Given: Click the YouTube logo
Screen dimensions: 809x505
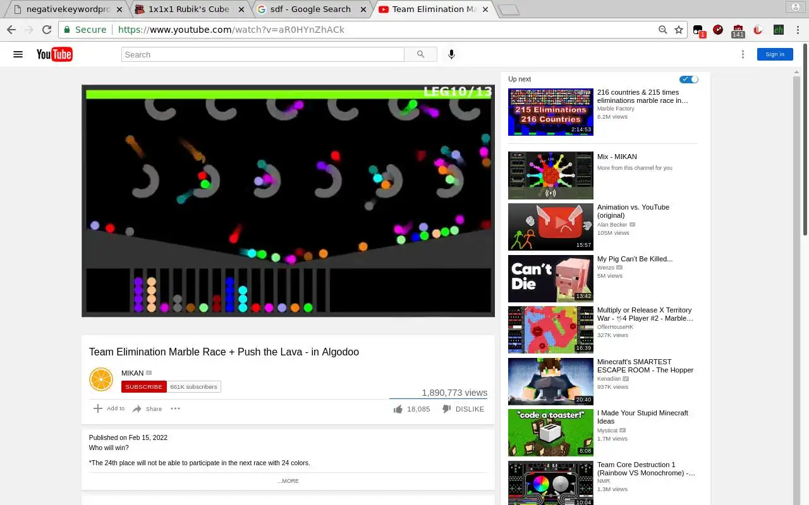Looking at the screenshot, I should (x=54, y=54).
